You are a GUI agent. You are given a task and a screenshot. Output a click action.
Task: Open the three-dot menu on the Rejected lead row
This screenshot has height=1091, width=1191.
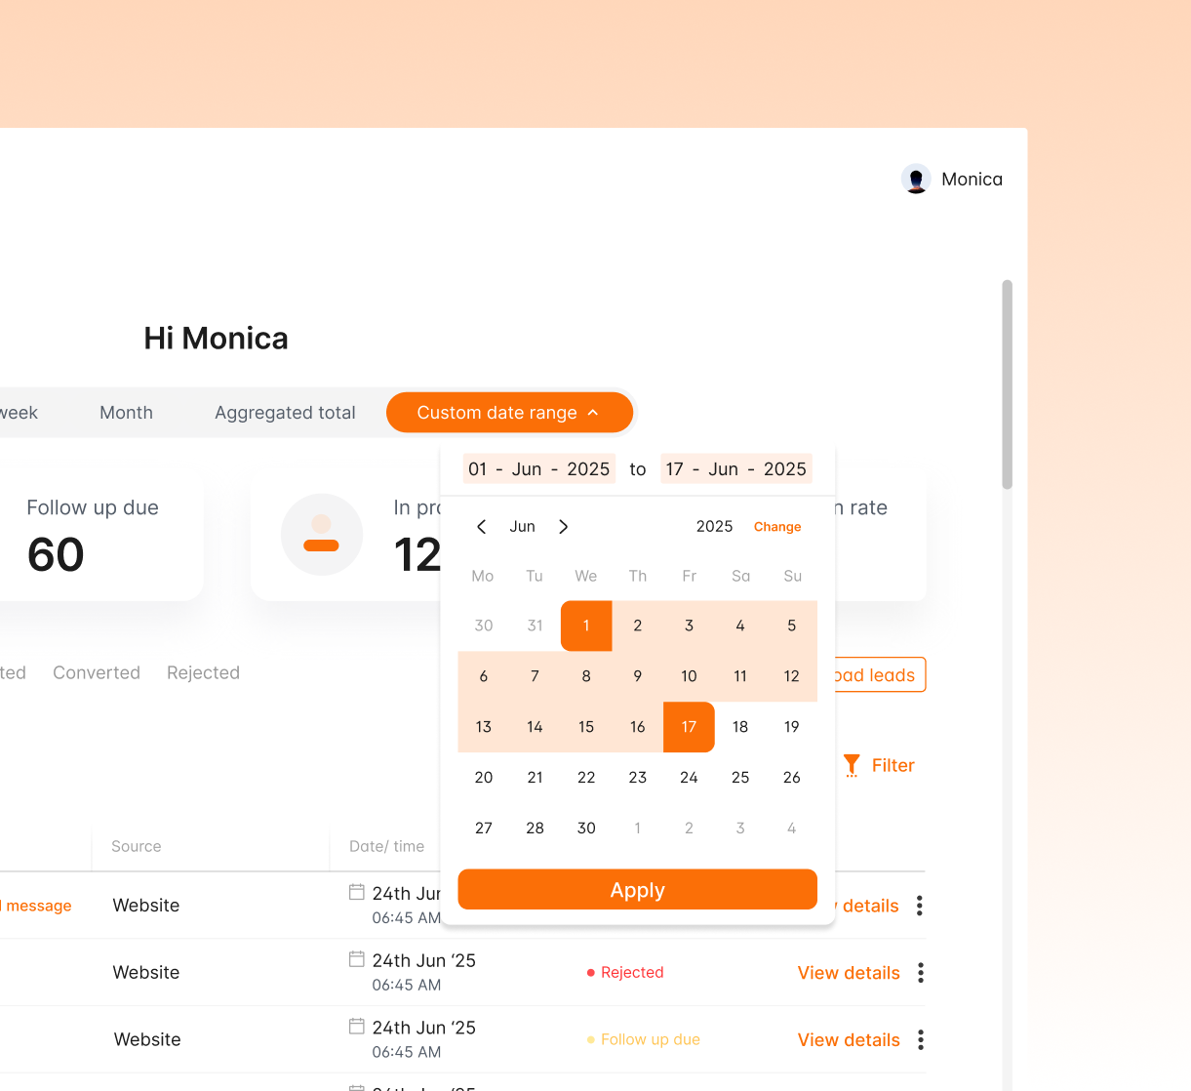919,972
